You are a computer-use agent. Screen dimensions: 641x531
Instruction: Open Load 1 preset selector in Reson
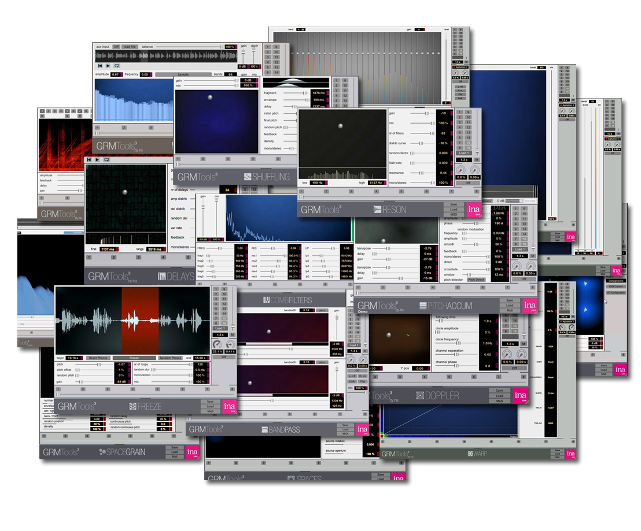463,153
